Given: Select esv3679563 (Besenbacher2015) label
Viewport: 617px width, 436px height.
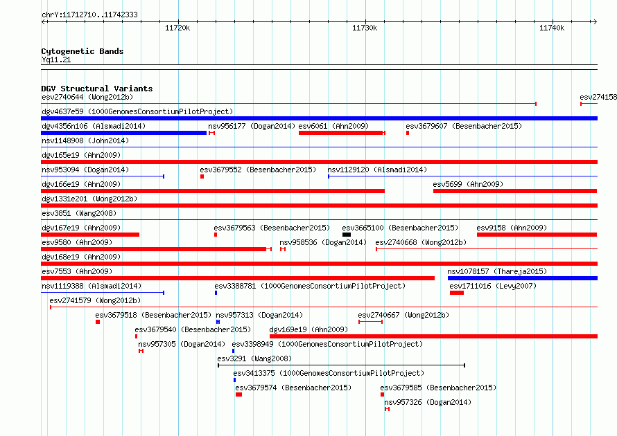Looking at the screenshot, I should pos(272,228).
